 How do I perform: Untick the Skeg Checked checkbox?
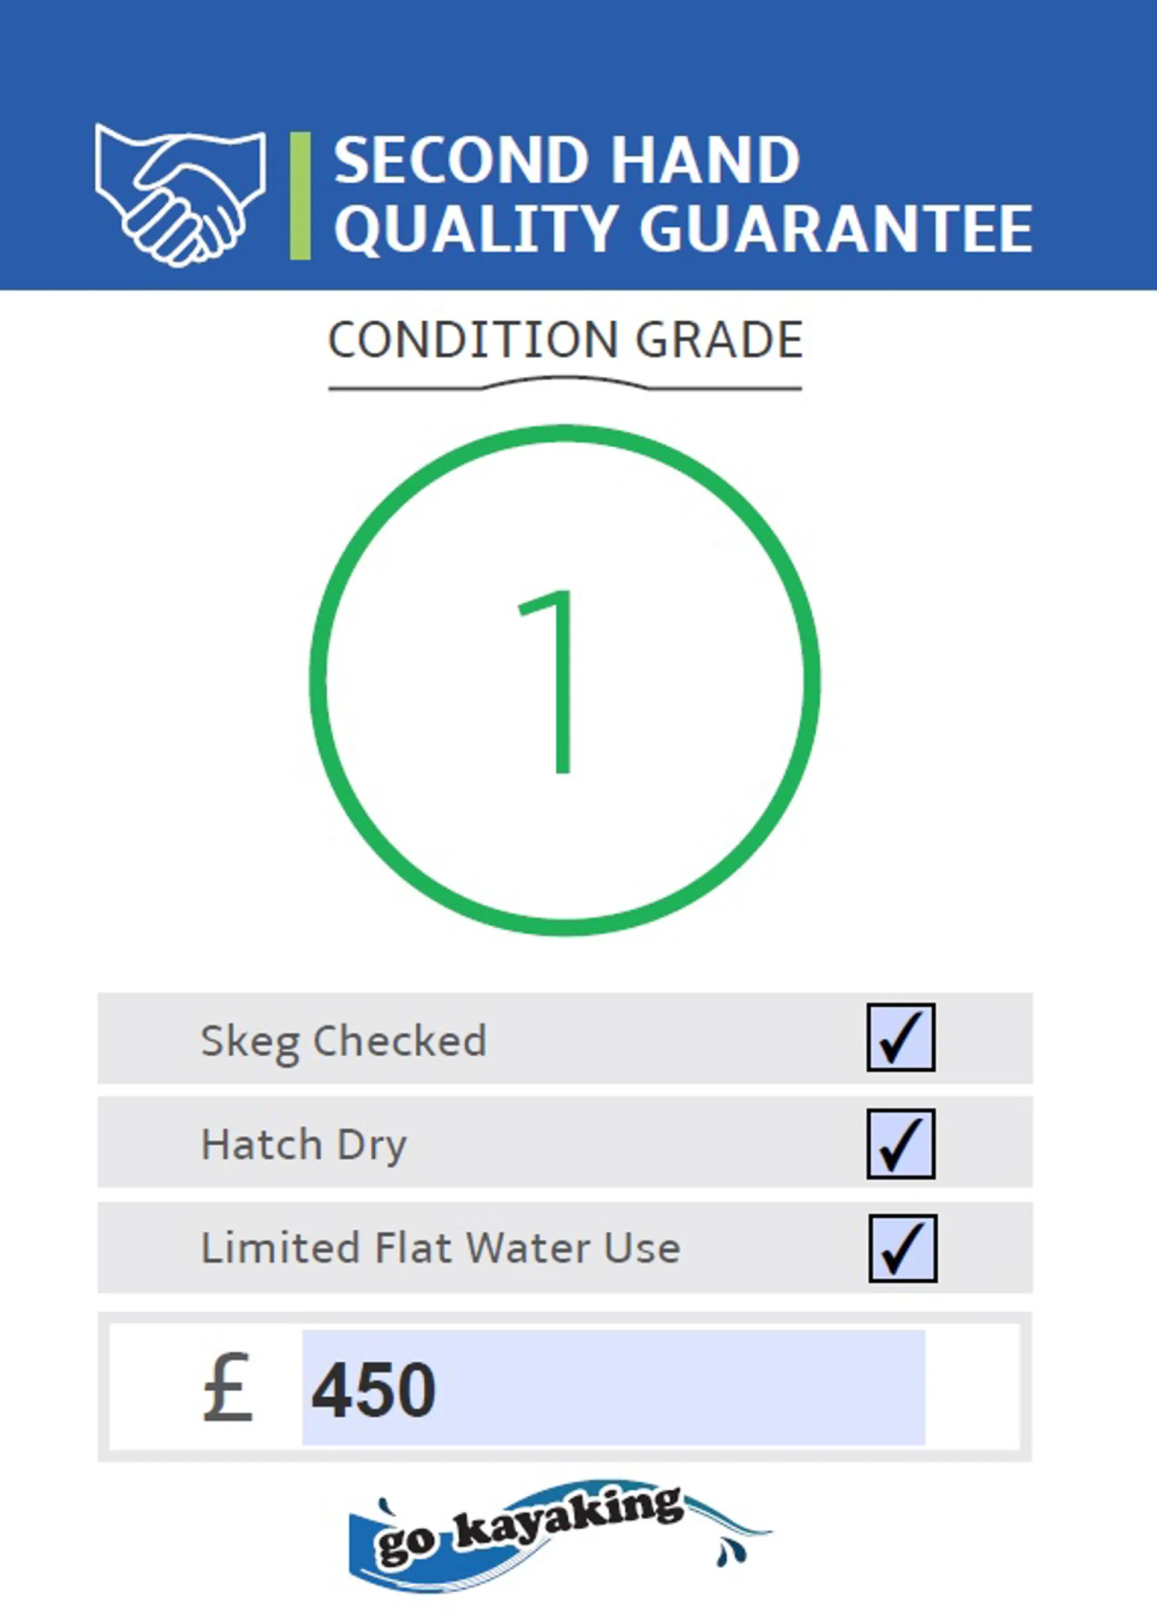901,1037
